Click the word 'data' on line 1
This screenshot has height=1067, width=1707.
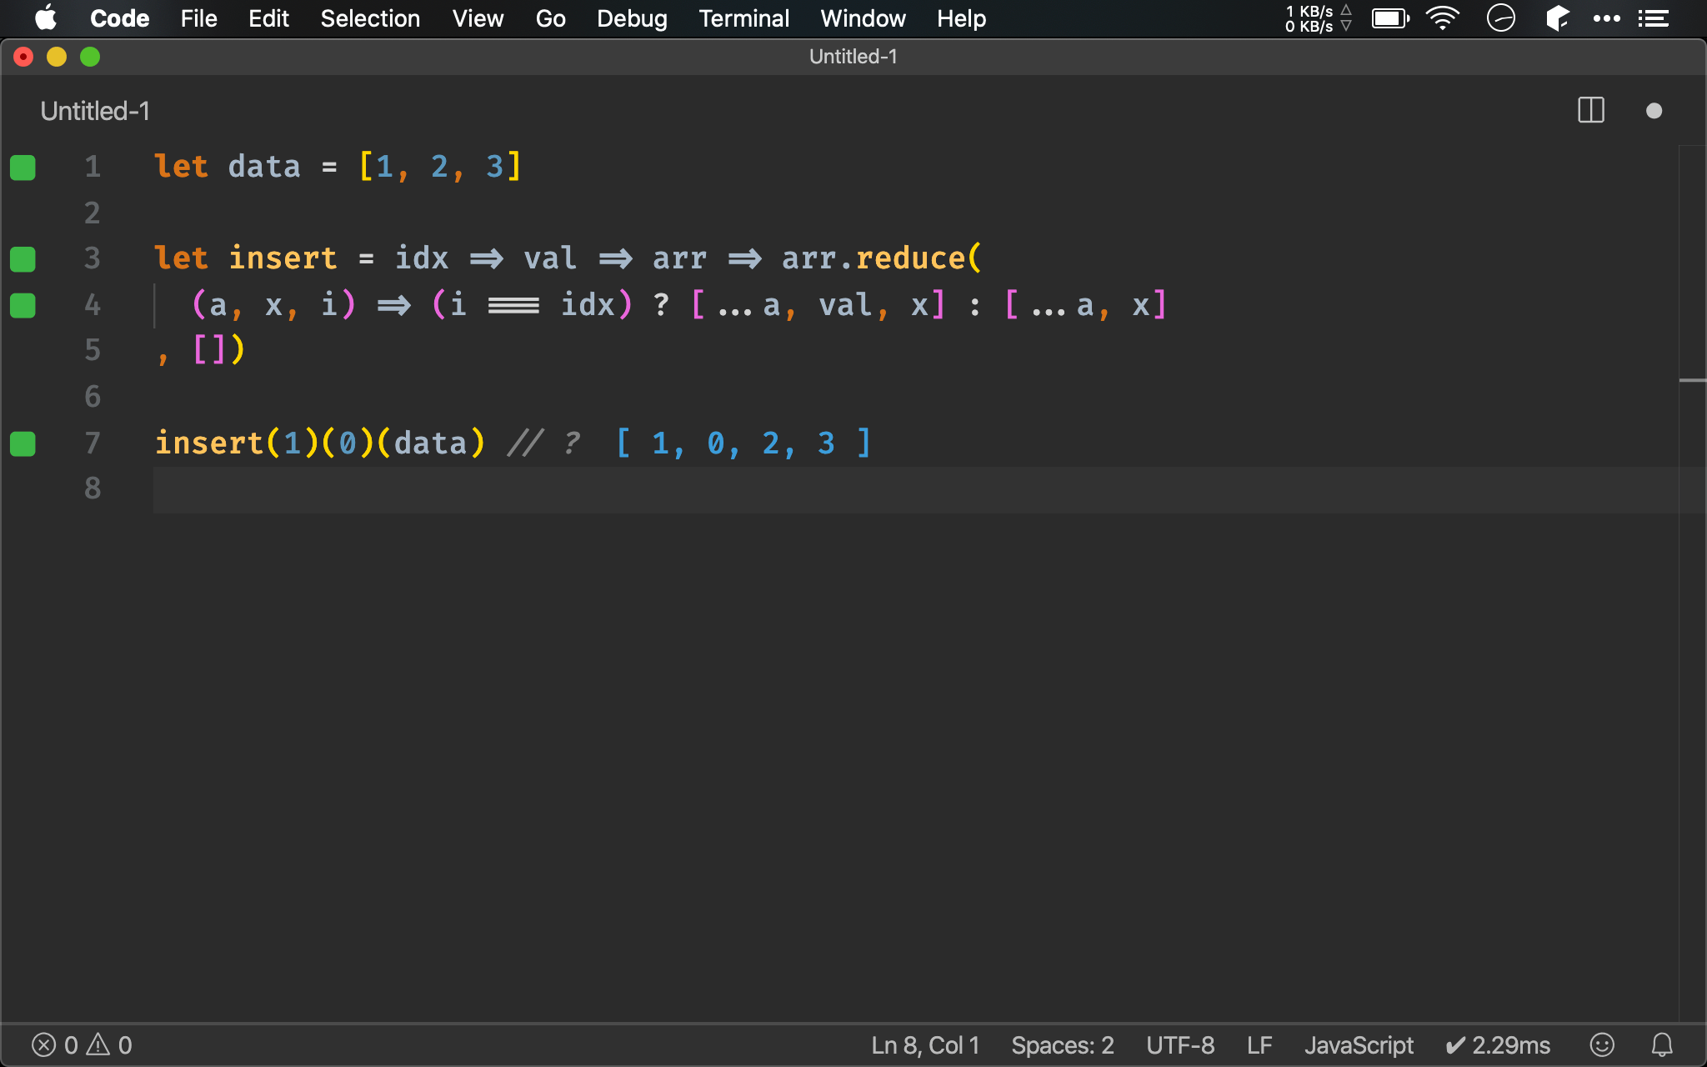pos(264,167)
